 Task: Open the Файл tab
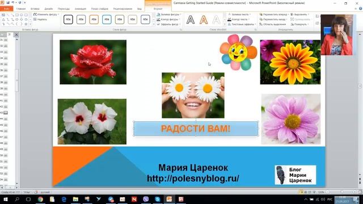[6, 9]
